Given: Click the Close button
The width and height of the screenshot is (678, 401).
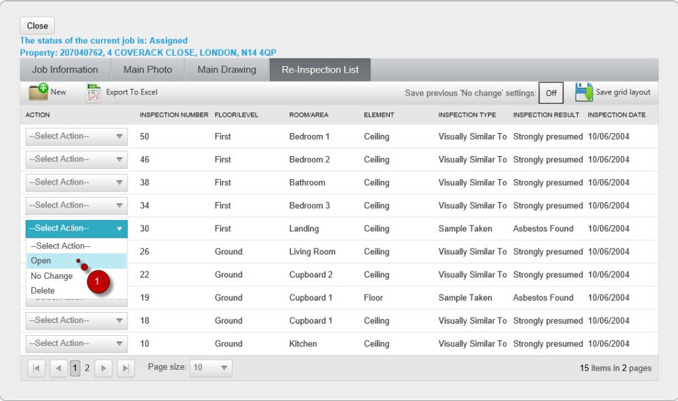Looking at the screenshot, I should [37, 26].
